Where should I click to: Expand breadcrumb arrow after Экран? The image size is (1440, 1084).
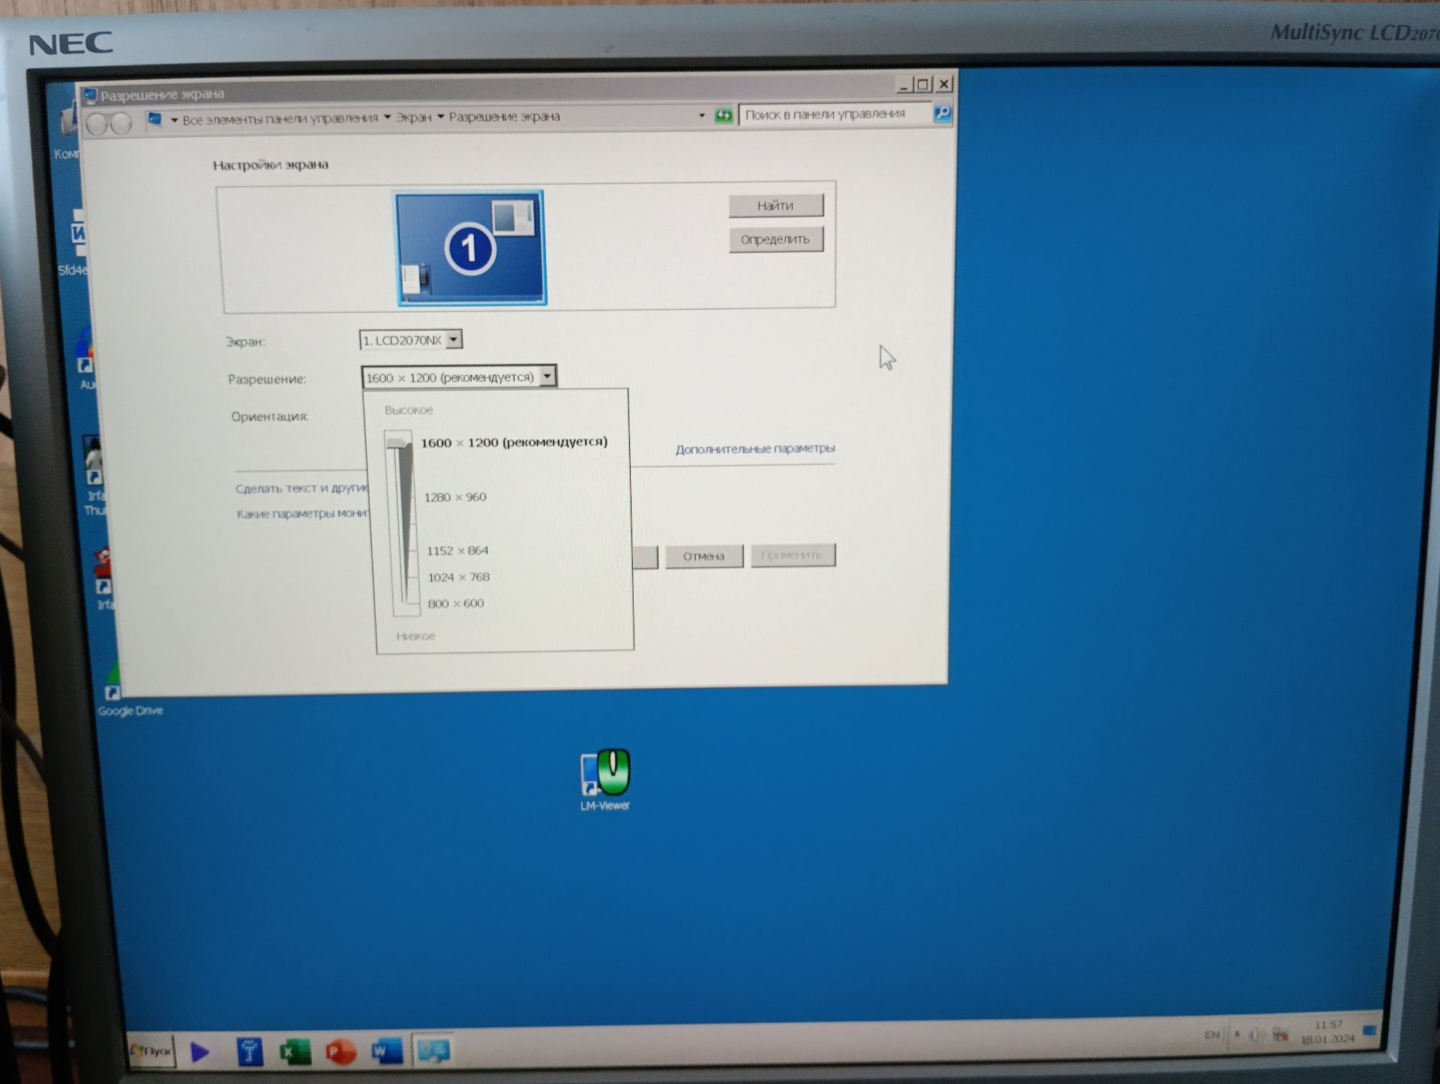coord(440,116)
